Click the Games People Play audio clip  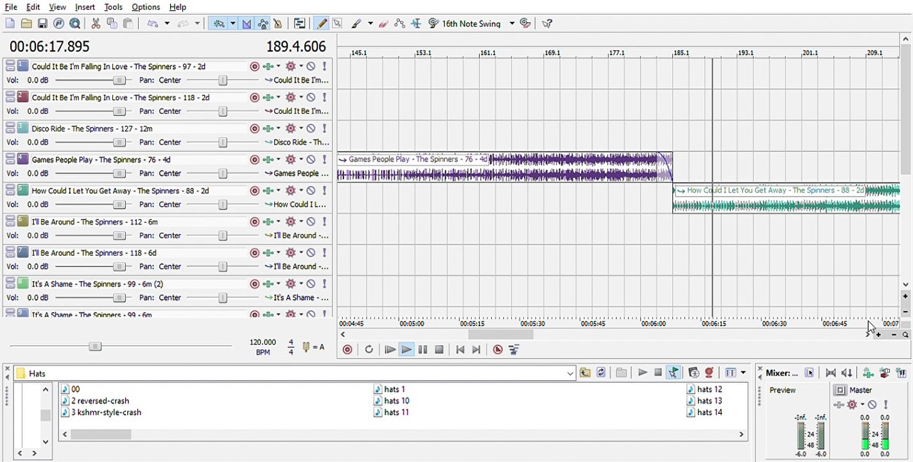pos(505,167)
